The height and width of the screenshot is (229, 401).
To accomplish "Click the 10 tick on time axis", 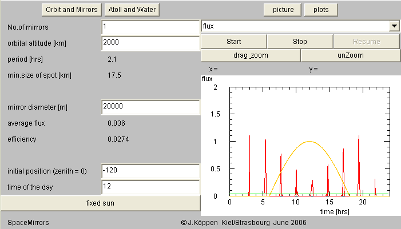I will [x=296, y=202].
